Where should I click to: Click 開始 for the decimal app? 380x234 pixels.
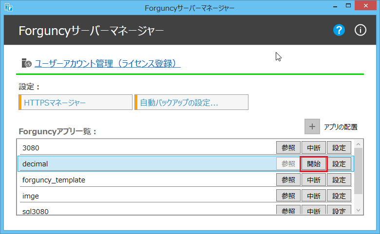314,164
